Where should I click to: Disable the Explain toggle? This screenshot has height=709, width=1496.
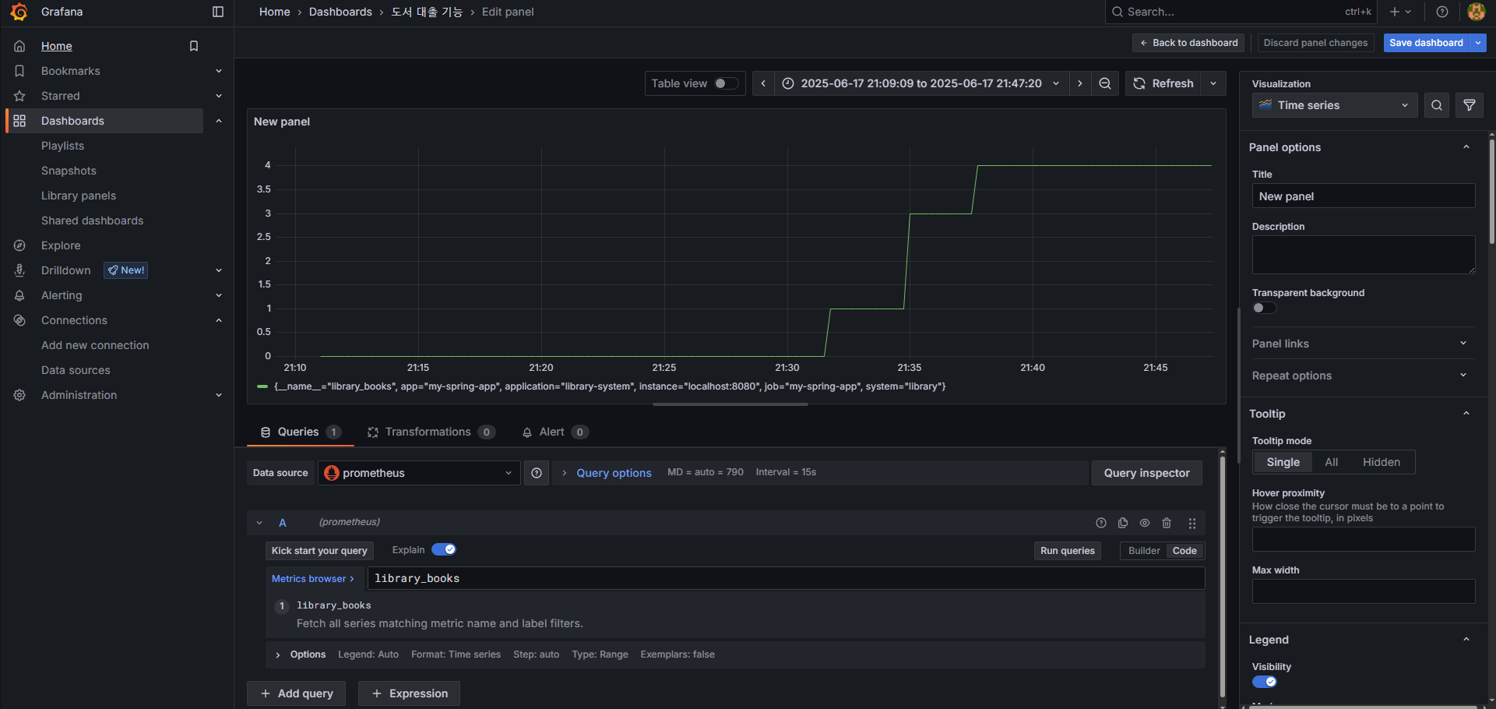point(444,549)
